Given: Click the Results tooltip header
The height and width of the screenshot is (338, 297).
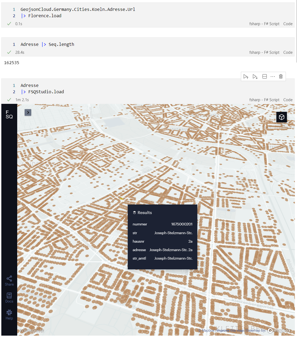Looking at the screenshot, I should 142,213.
